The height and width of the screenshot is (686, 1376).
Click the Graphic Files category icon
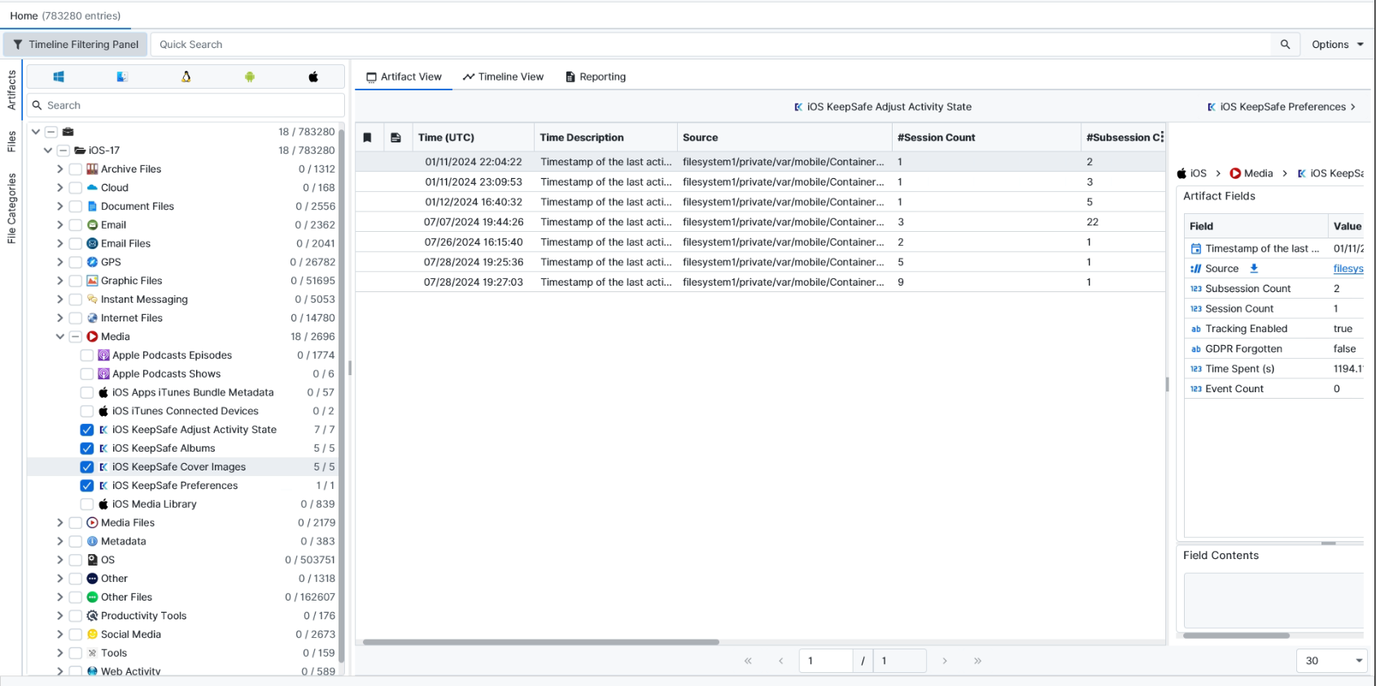(x=92, y=281)
